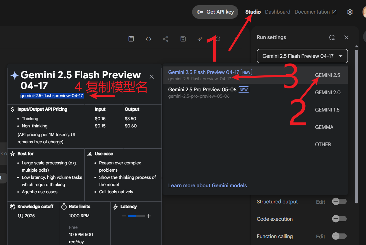Click the Call tools natively bullet
Screen dimensions: 366x245
click(116, 192)
